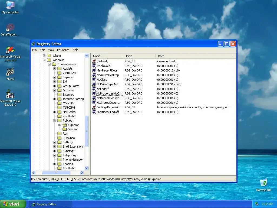
Task: Sort by the Data column header
Action: click(194, 56)
